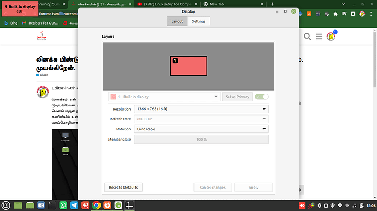The width and height of the screenshot is (377, 211).
Task: Open the Chrome profile avatar
Action: [362, 14]
